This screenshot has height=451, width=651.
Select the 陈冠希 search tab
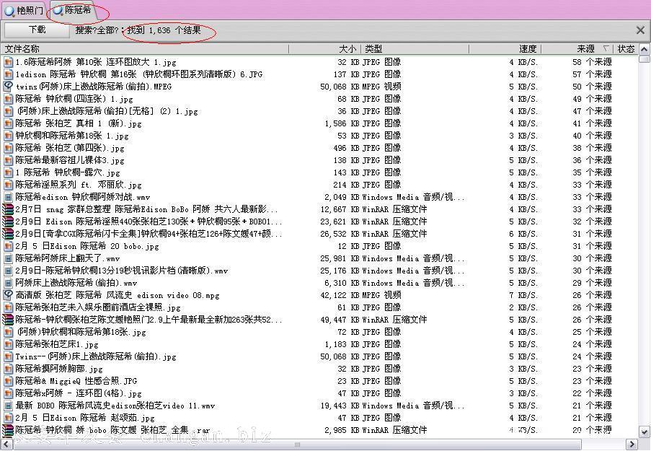[78, 10]
